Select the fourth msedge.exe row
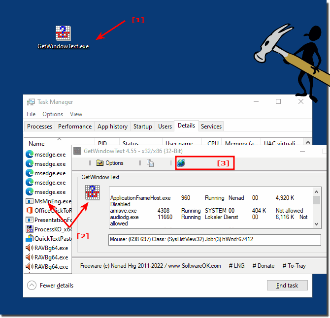This screenshot has height=318, width=330. point(48,183)
